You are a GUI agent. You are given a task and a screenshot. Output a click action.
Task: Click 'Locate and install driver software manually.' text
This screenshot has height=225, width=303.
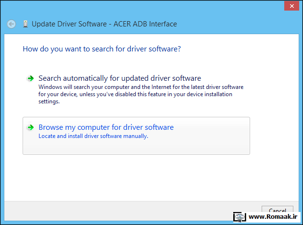[x=93, y=136]
